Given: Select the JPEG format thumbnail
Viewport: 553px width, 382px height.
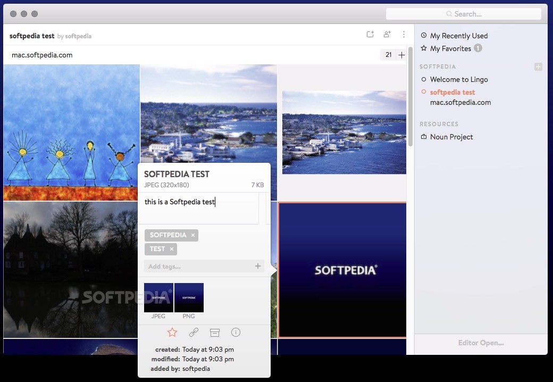Looking at the screenshot, I should [158, 298].
